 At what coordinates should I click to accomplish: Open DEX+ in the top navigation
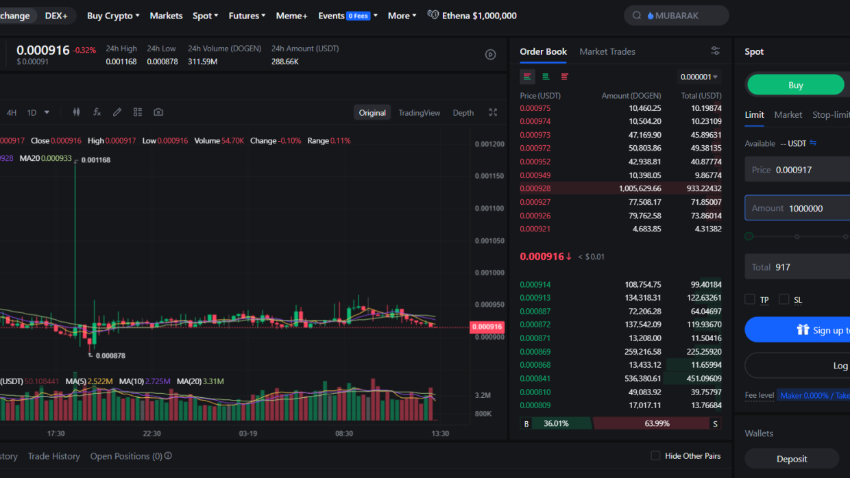click(x=56, y=16)
